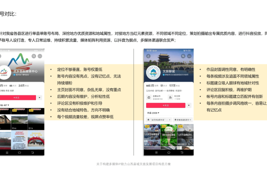
Task: Select the second collection chip under 作品 2006
Action: pos(183,120)
